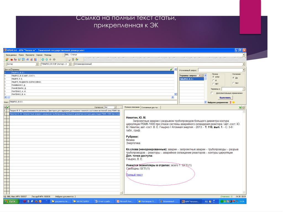The width and height of the screenshot is (283, 212).
Task: Select term row ГНАТЕНКО, А. И.
Action: coord(89,91)
